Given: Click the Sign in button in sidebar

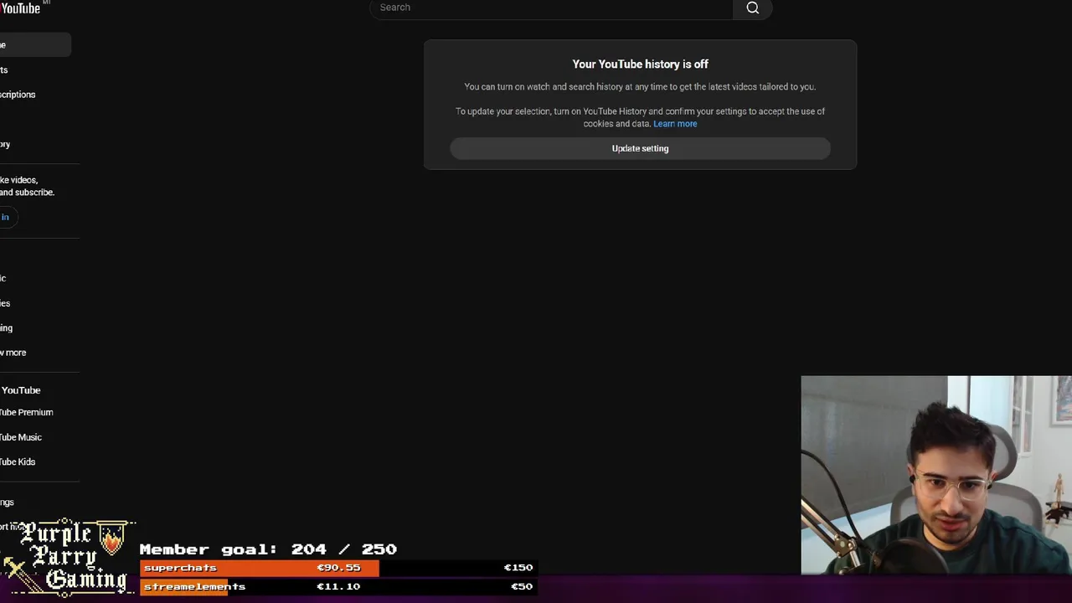Looking at the screenshot, I should point(7,217).
